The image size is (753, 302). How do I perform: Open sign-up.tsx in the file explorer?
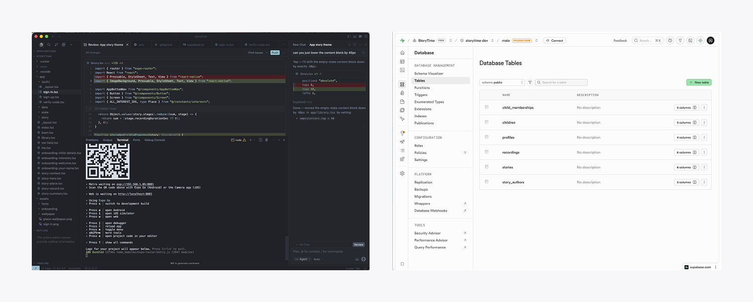[x=51, y=97]
